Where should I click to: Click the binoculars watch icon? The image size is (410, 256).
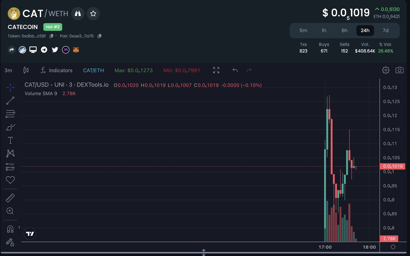tap(79, 14)
